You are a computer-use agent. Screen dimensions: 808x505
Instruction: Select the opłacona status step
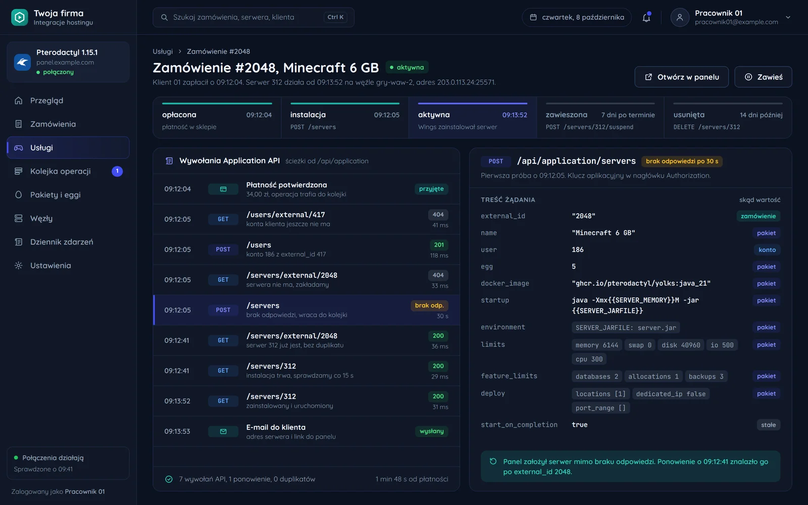[217, 118]
